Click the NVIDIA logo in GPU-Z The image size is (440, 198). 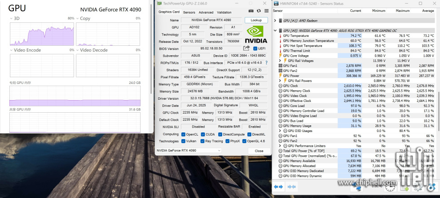[256, 35]
